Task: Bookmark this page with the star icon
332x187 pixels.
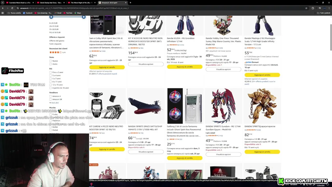Action: click(x=306, y=8)
